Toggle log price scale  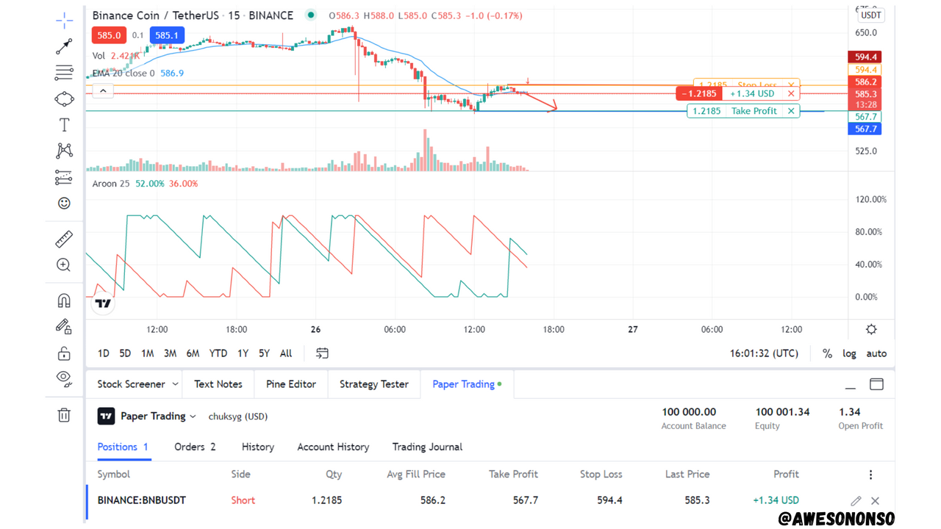pyautogui.click(x=849, y=353)
